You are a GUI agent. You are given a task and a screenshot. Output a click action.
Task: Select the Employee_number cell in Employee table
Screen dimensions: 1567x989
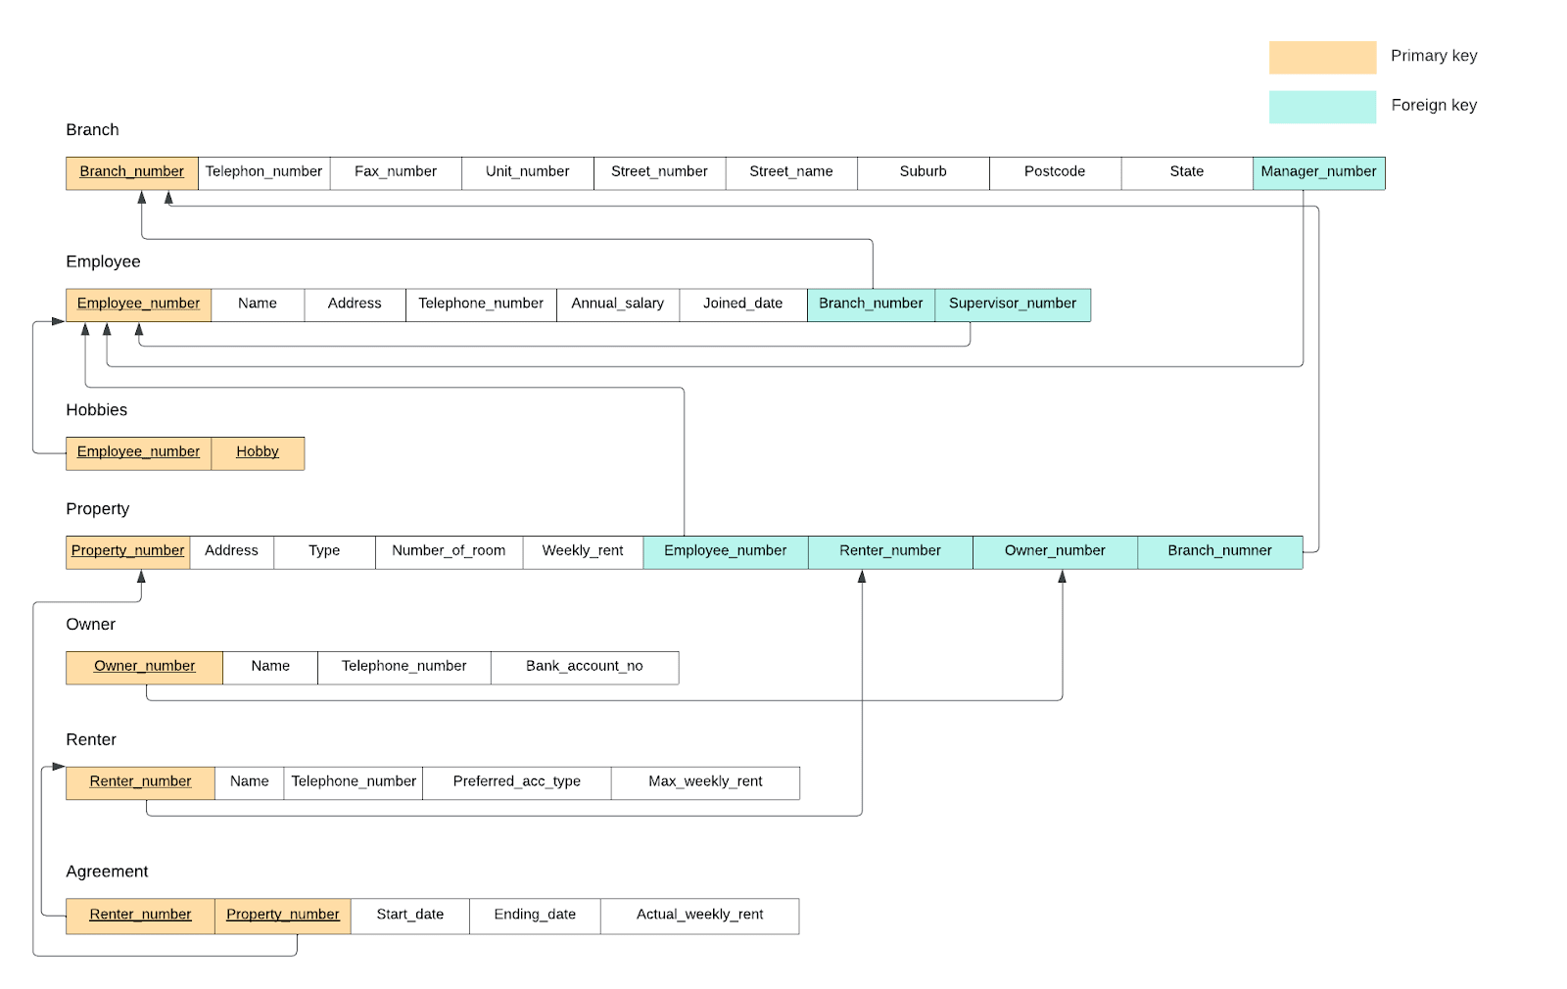pyautogui.click(x=137, y=304)
